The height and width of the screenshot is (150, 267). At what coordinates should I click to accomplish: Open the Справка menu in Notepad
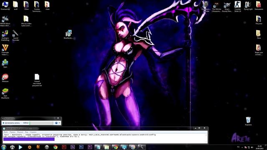pyautogui.click(x=33, y=132)
